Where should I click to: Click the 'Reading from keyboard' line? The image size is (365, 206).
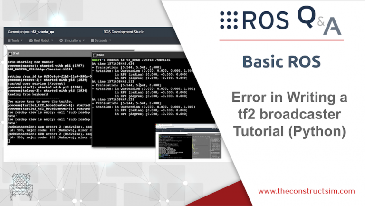[x=28, y=94]
